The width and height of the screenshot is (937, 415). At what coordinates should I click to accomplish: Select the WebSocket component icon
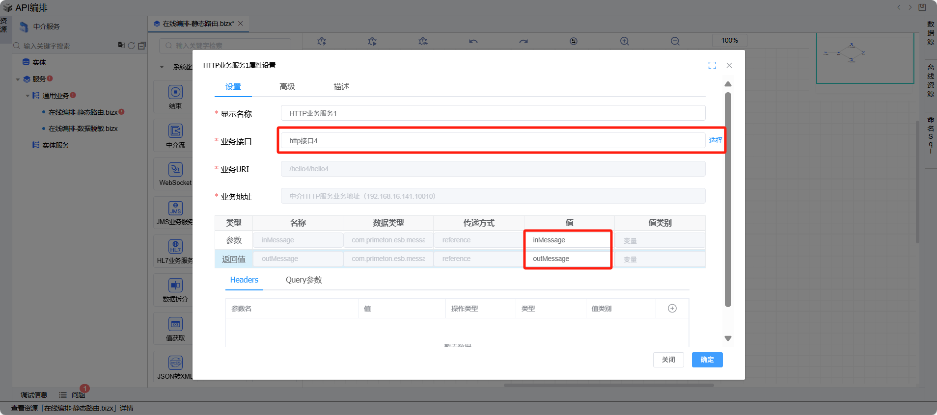pos(175,170)
